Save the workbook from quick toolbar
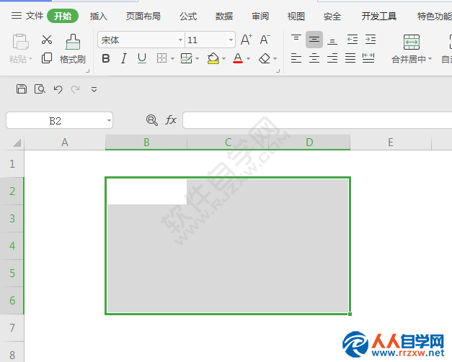The width and height of the screenshot is (452, 362). pyautogui.click(x=22, y=89)
